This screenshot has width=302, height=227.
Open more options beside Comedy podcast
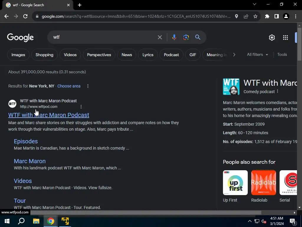pyautogui.click(x=278, y=91)
